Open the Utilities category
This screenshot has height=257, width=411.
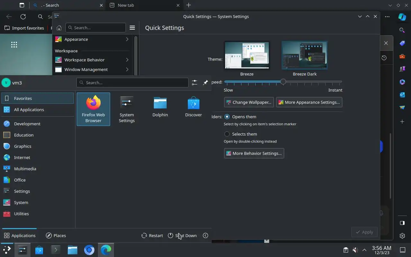38,214
